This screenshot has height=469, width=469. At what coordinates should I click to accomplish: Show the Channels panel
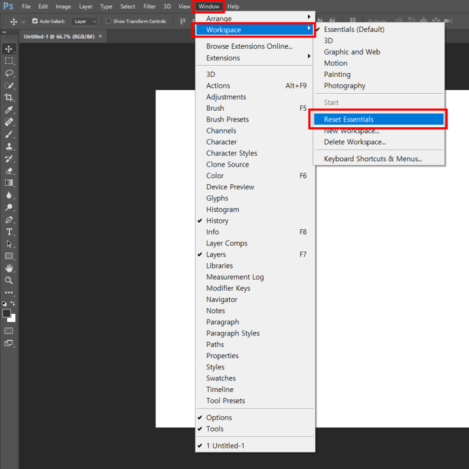[x=255, y=131]
